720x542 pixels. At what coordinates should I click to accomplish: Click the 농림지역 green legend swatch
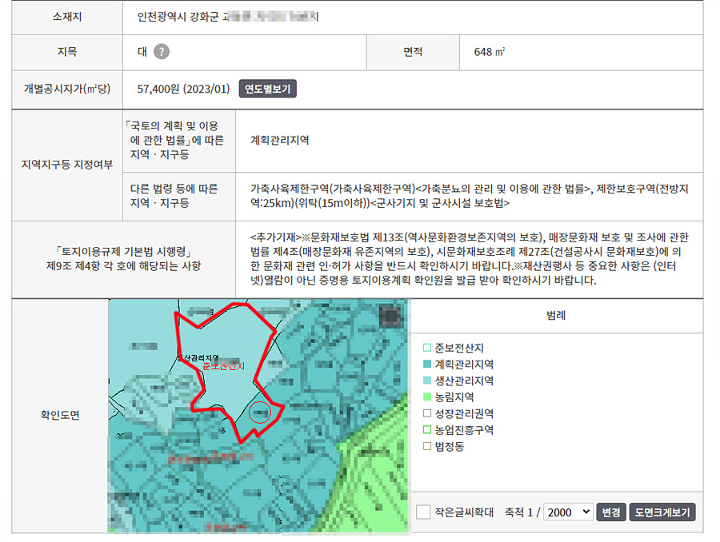(x=427, y=397)
